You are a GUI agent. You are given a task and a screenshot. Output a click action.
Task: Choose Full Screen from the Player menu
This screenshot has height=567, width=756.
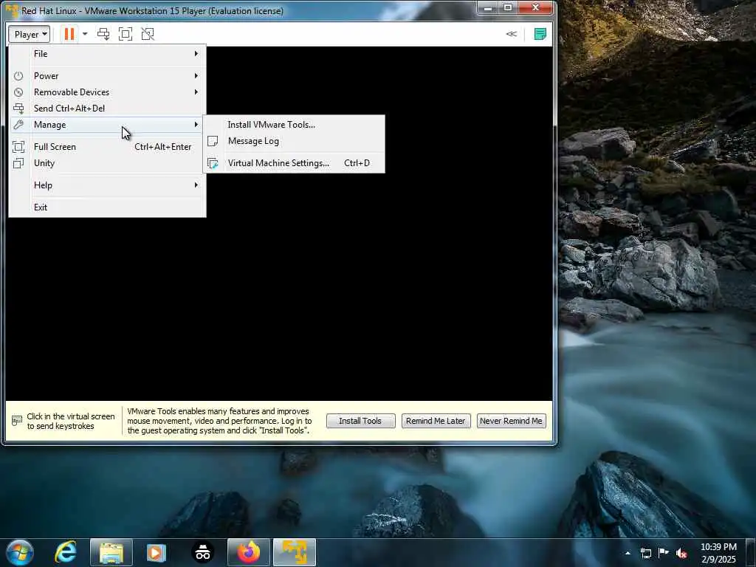pyautogui.click(x=108, y=147)
